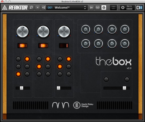Screen dimensions: 145x122
Task: Click the Reaktor logo
Action: (x=15, y=8)
